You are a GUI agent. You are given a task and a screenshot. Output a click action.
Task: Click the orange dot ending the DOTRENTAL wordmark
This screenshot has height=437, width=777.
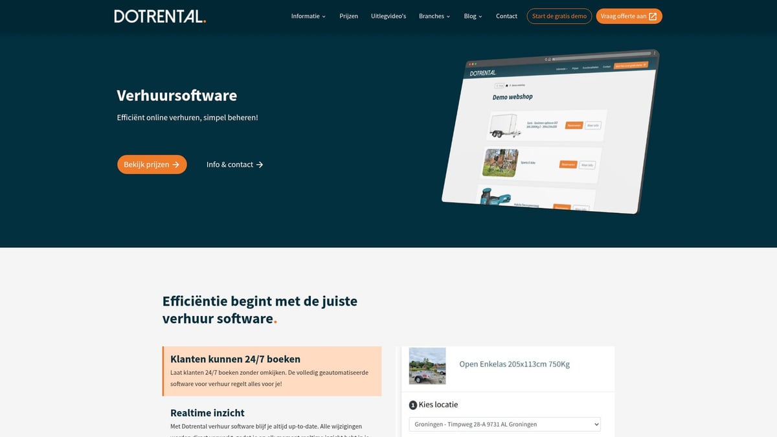[x=205, y=21]
